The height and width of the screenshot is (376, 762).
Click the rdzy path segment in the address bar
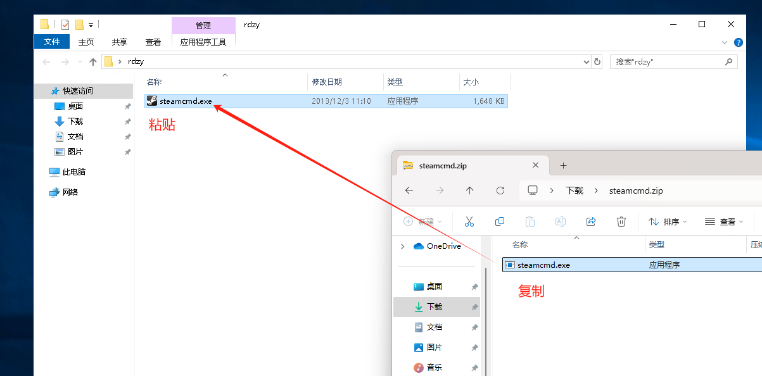tap(136, 61)
